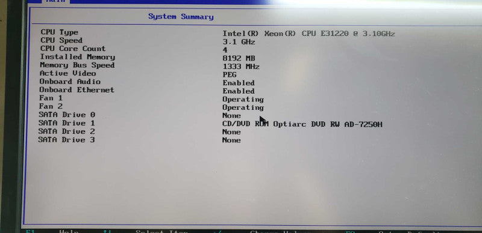
Task: Click Enabled next to Onboard Ethernet
Action: [239, 91]
